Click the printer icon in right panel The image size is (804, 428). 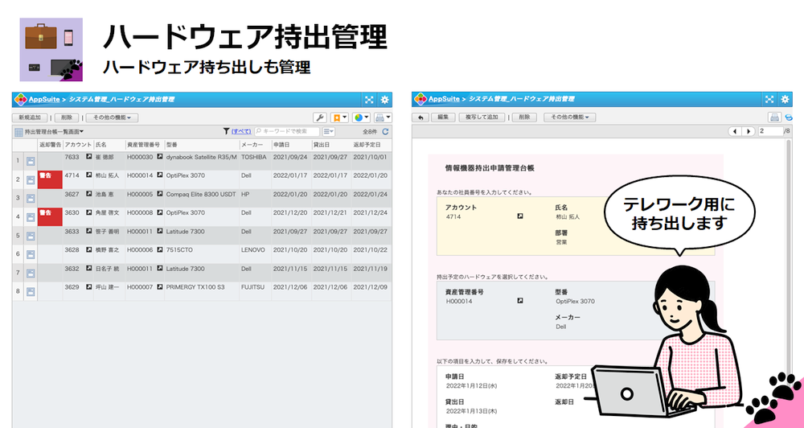(773, 117)
